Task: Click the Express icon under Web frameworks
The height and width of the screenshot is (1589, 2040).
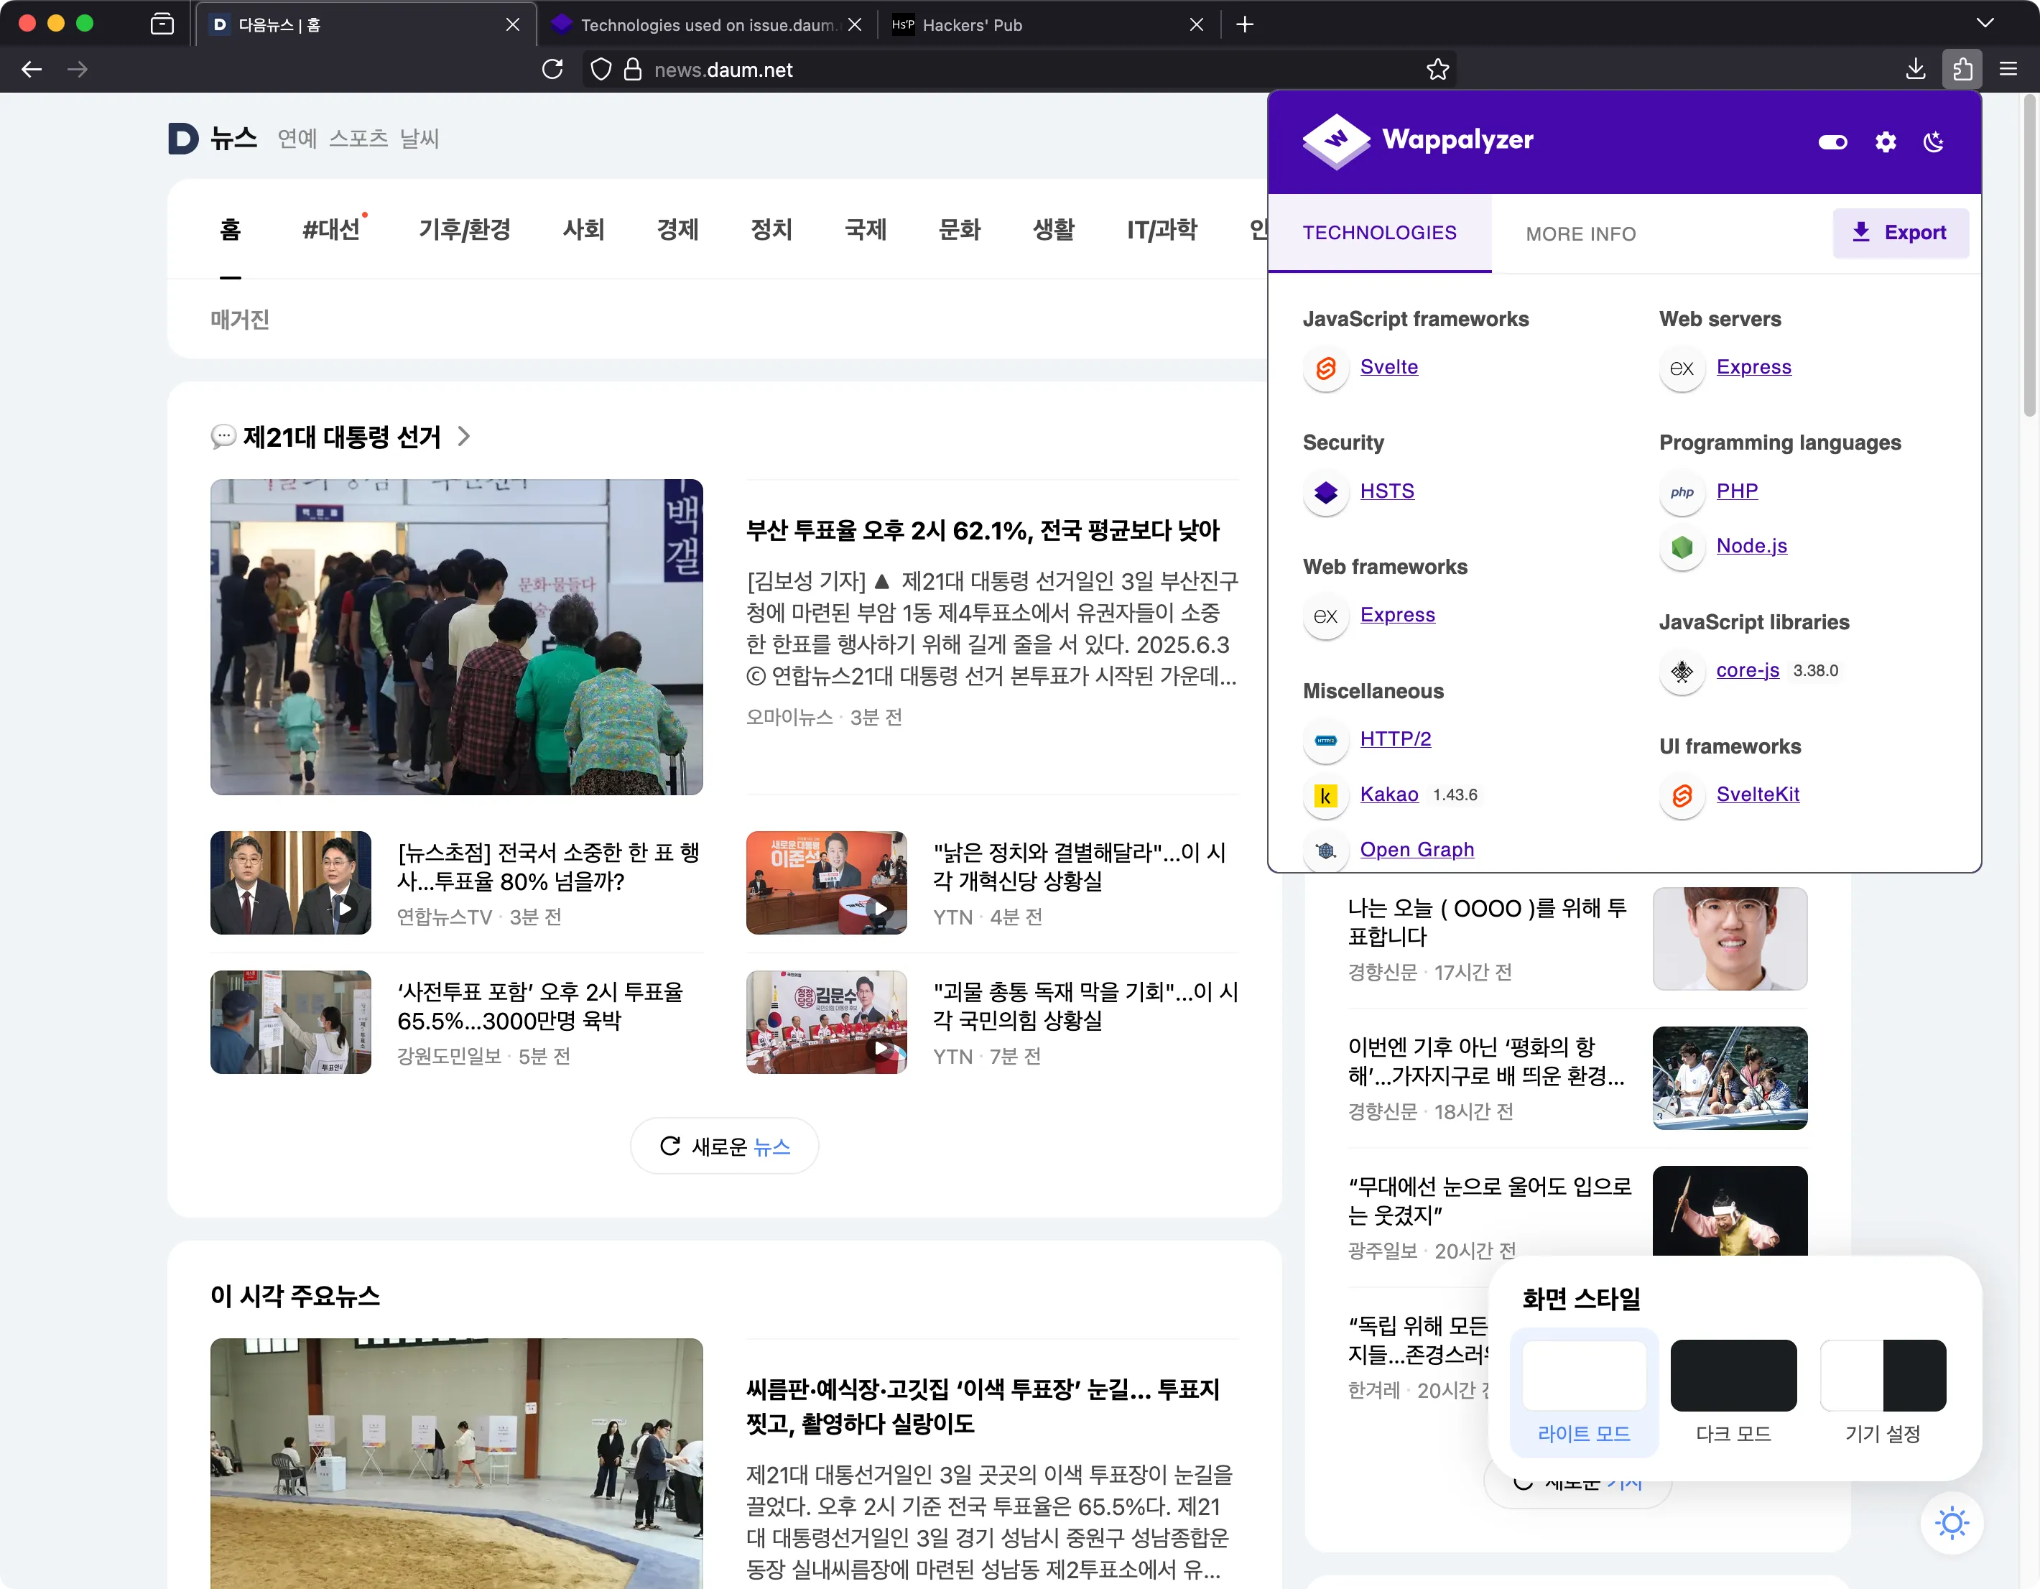Action: [1325, 616]
